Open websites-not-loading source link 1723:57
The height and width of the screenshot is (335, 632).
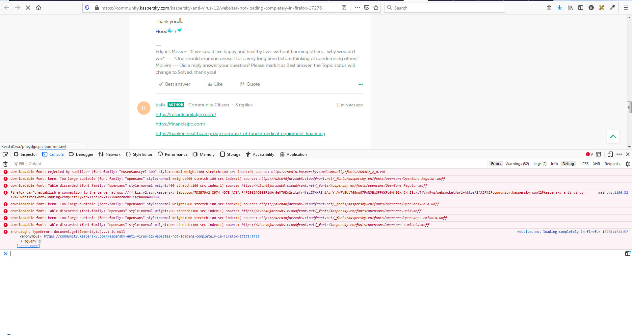[572, 232]
